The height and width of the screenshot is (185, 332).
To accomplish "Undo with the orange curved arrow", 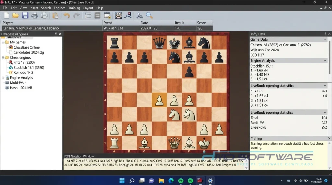I will point(66,16).
